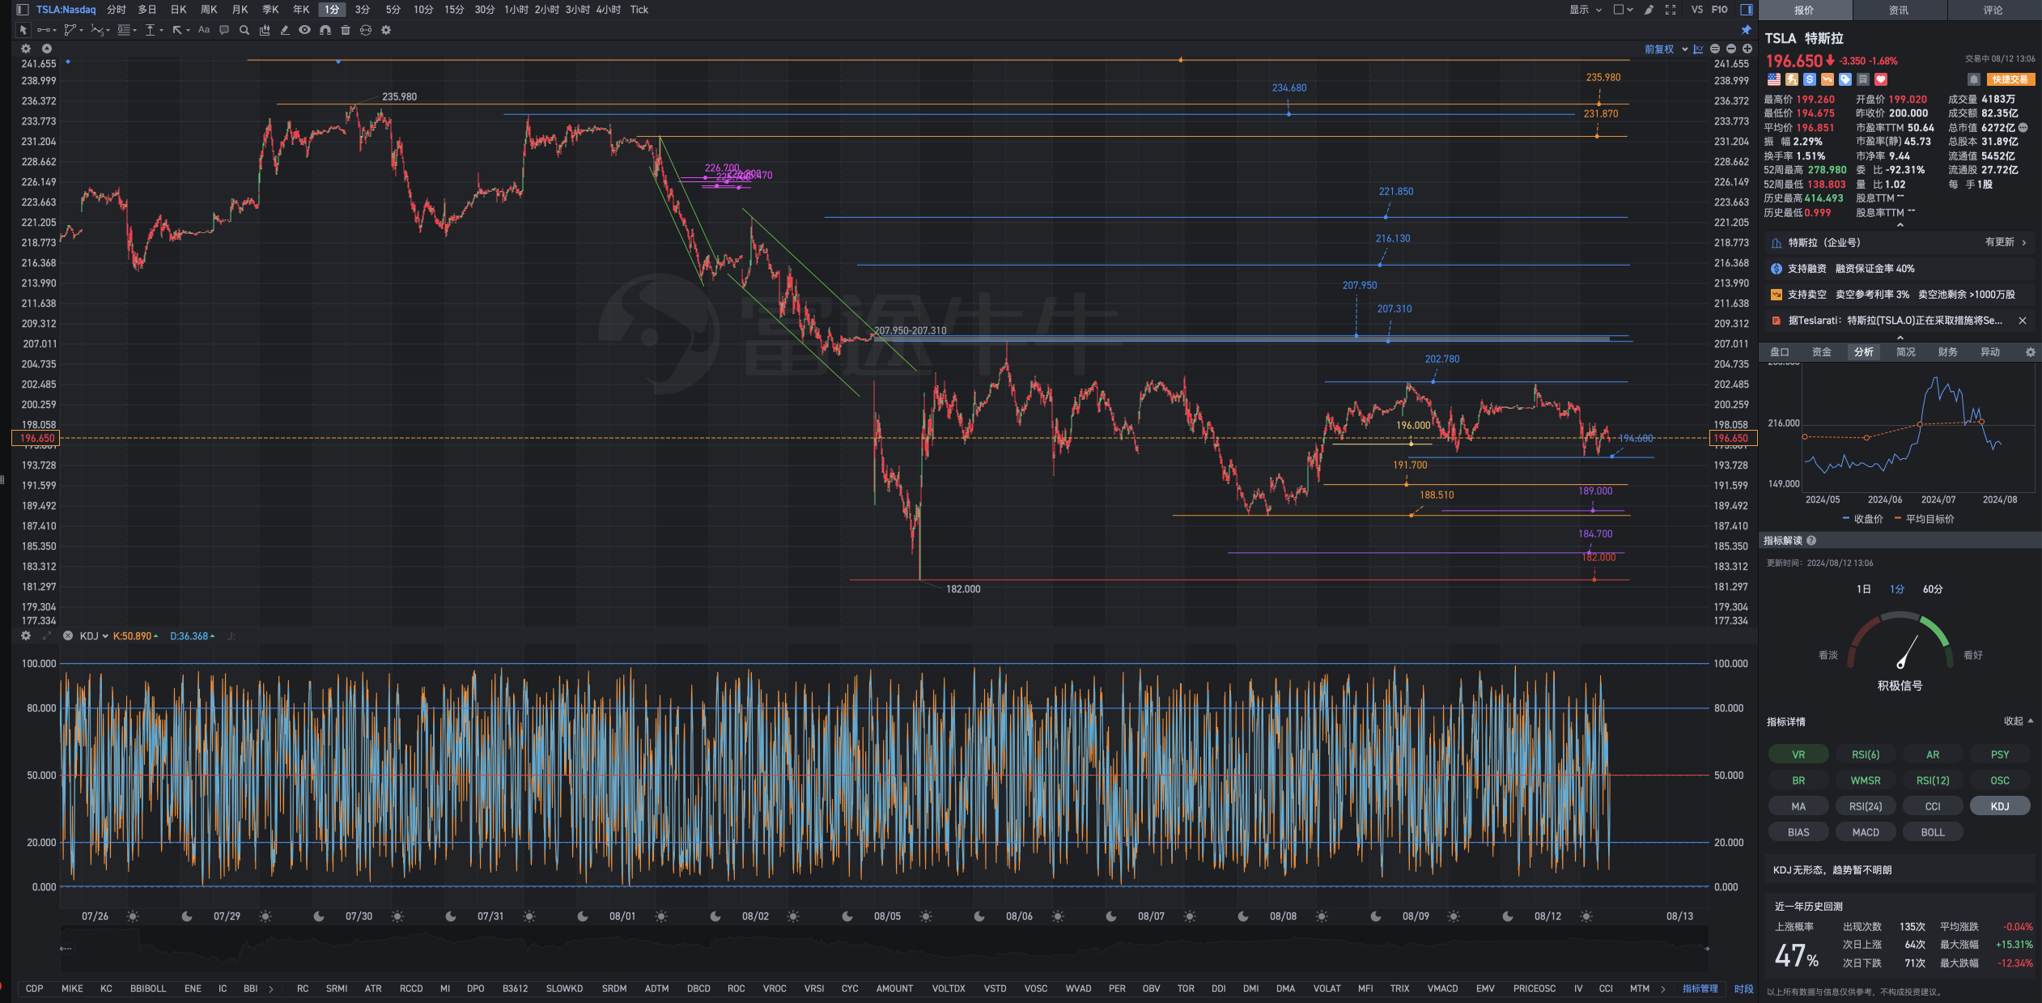
Task: Switch to the 15分 timeframe
Action: pos(455,10)
